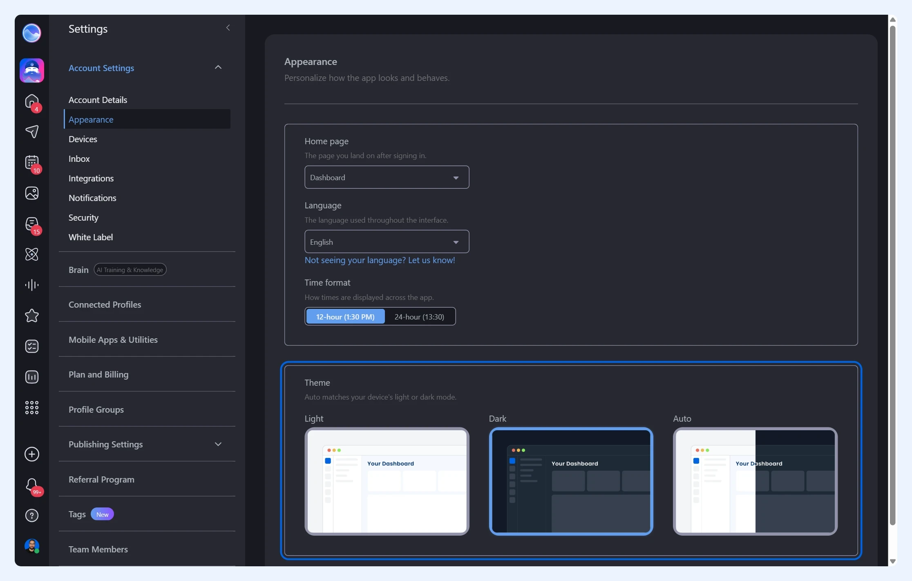The image size is (912, 581).
Task: Open the atom automation icon
Action: tap(32, 254)
